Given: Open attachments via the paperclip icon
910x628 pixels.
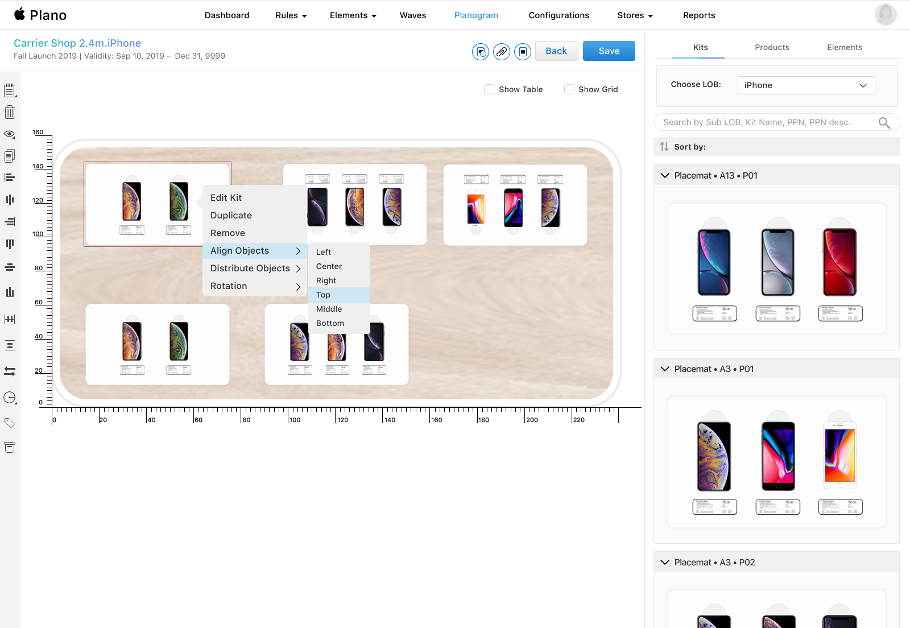Looking at the screenshot, I should pos(502,52).
